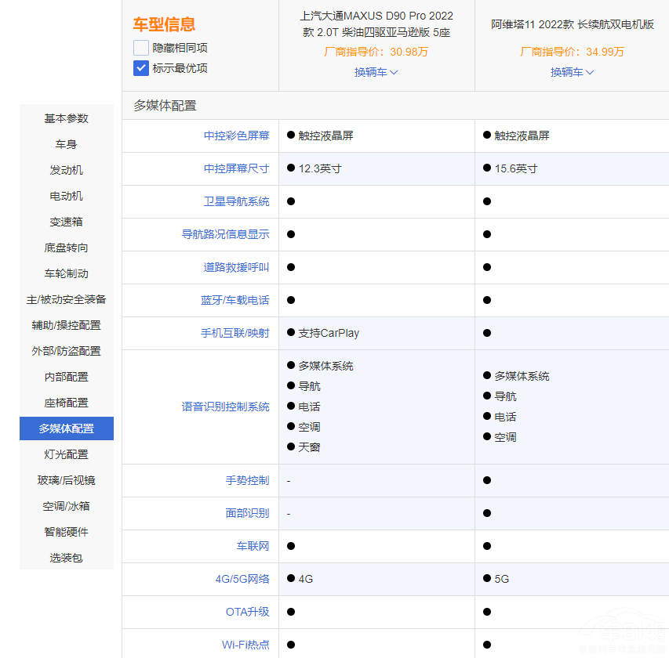Select 发动机 in the sidebar menu
Screen dimensions: 669x658
[67, 170]
